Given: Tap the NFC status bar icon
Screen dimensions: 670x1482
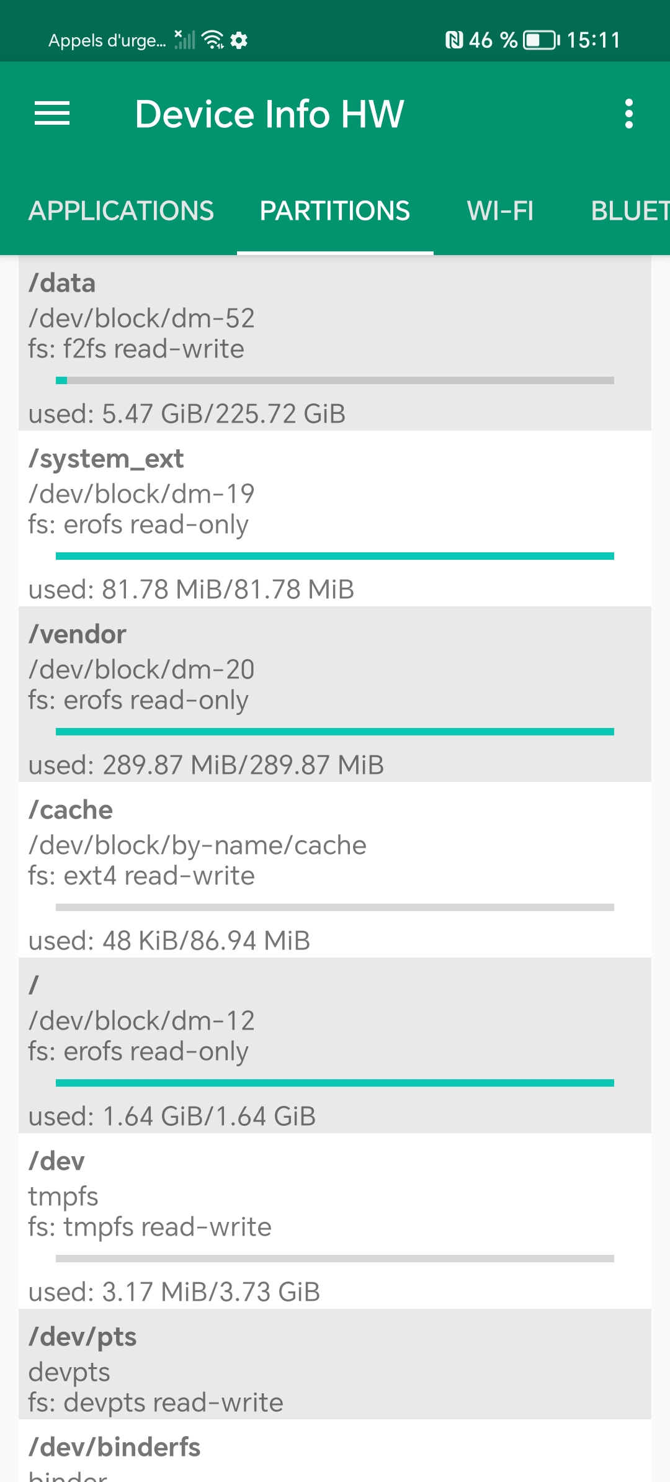Looking at the screenshot, I should click(x=454, y=40).
